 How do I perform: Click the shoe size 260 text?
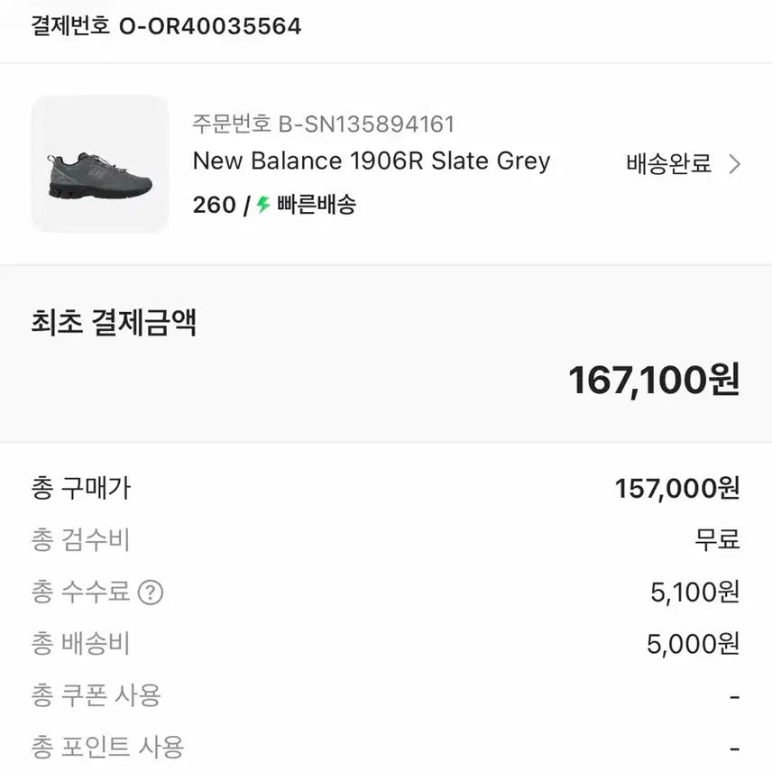[214, 205]
